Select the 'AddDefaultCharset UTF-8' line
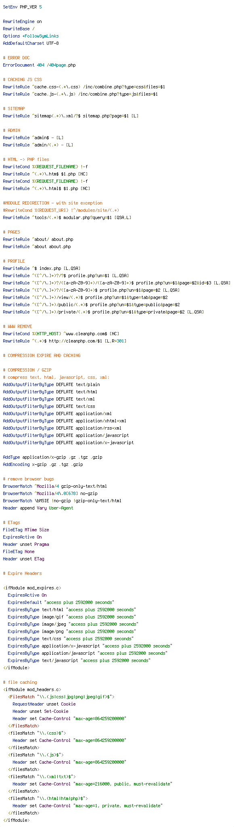Image resolution: width=234 pixels, height=827 pixels. tap(31, 44)
